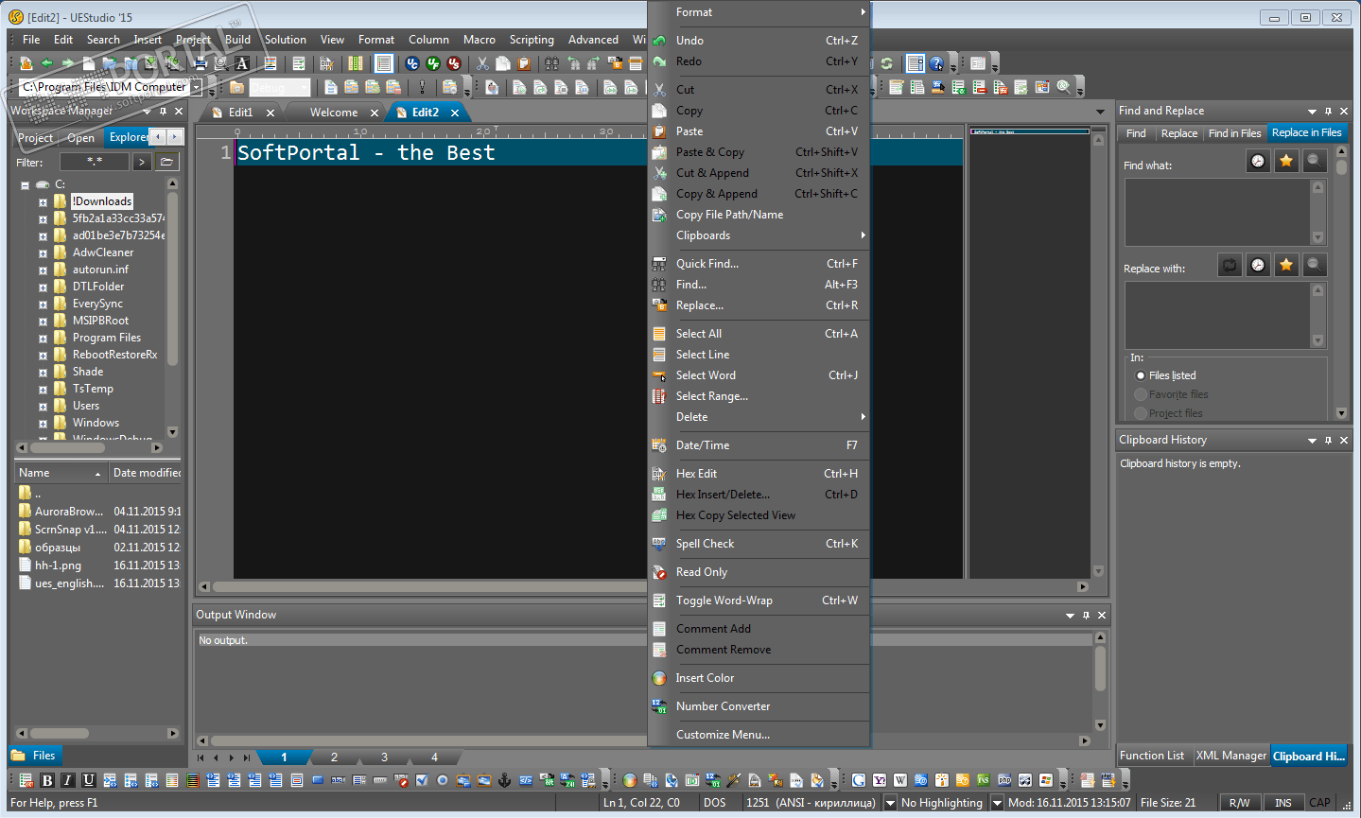Click the anchor icon in the HTML toolbar
Image resolution: width=1361 pixels, height=818 pixels.
point(504,780)
